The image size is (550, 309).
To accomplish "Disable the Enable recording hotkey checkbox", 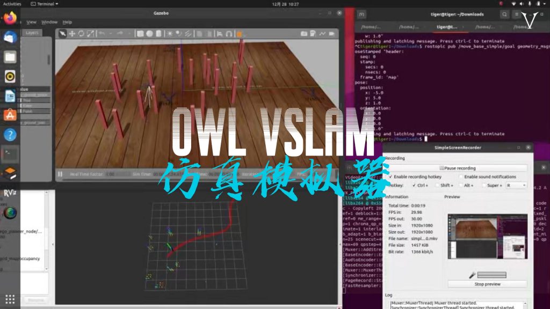I will click(x=391, y=177).
